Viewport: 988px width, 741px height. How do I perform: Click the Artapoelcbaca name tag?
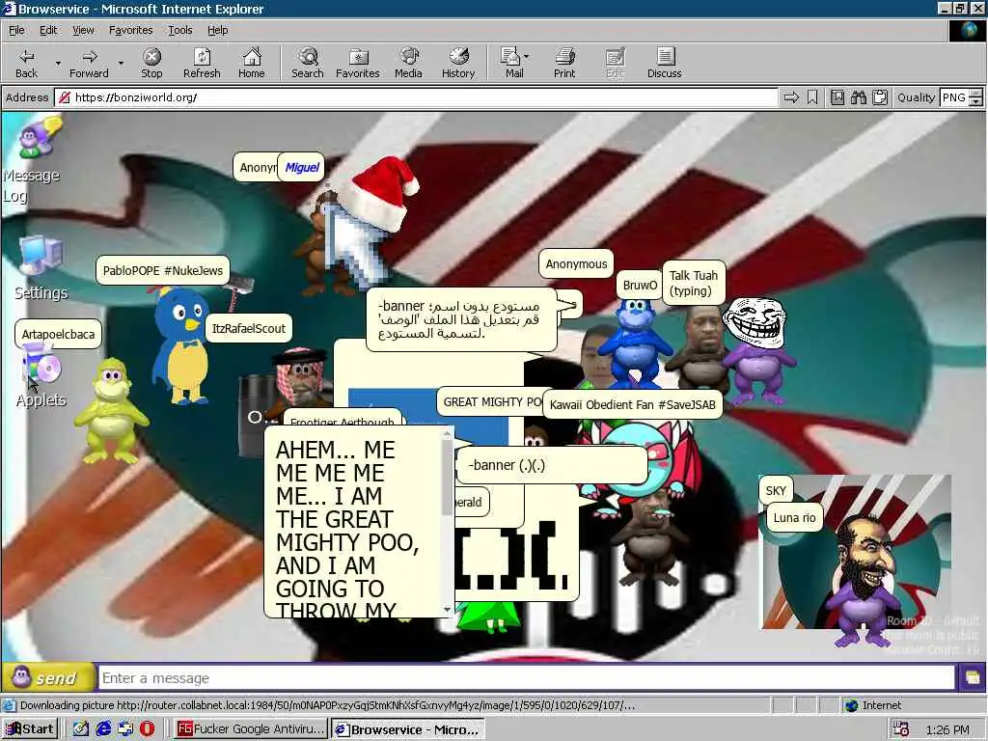(x=58, y=334)
